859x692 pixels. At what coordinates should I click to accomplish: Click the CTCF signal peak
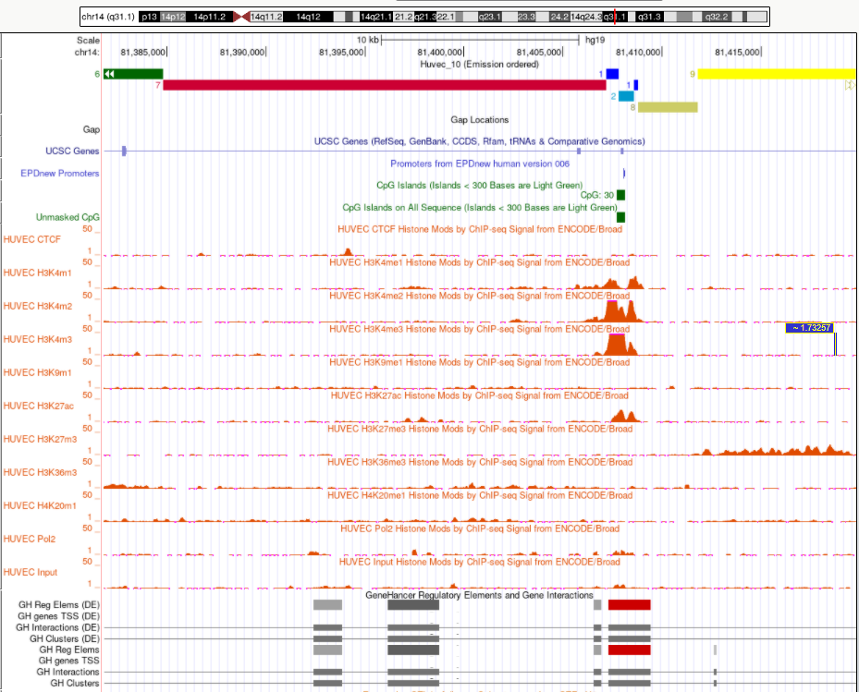point(348,252)
